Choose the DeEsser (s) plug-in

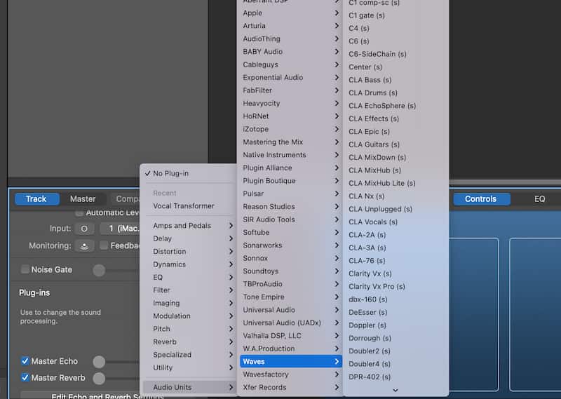pos(396,312)
